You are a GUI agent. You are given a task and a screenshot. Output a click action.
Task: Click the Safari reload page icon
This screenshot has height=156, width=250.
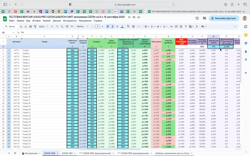173,5
